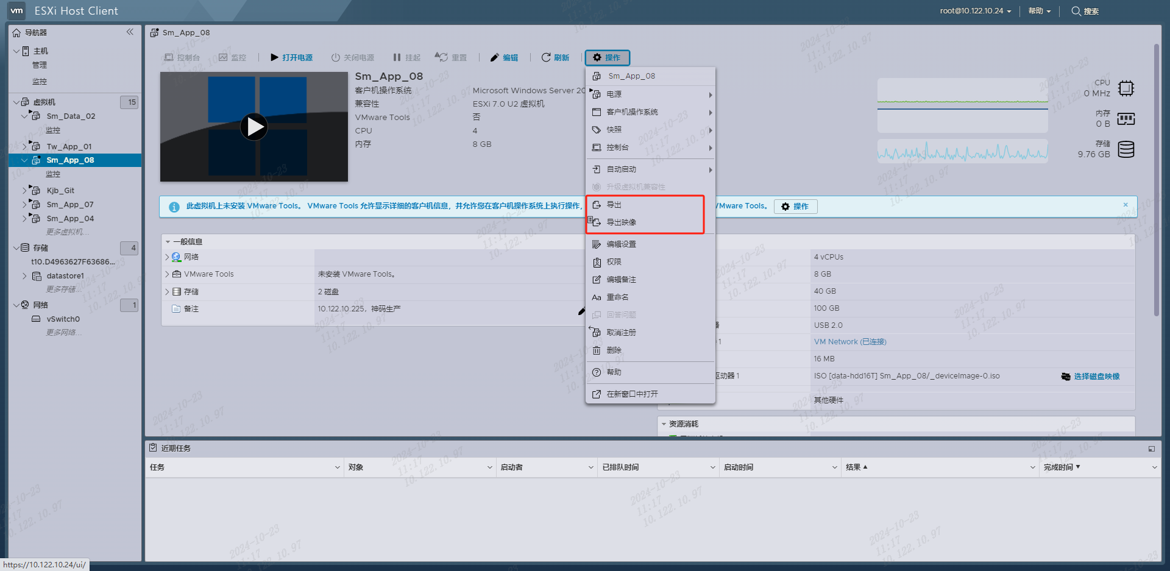Expand the Kjb_Git tree node
The width and height of the screenshot is (1170, 571).
tap(24, 191)
